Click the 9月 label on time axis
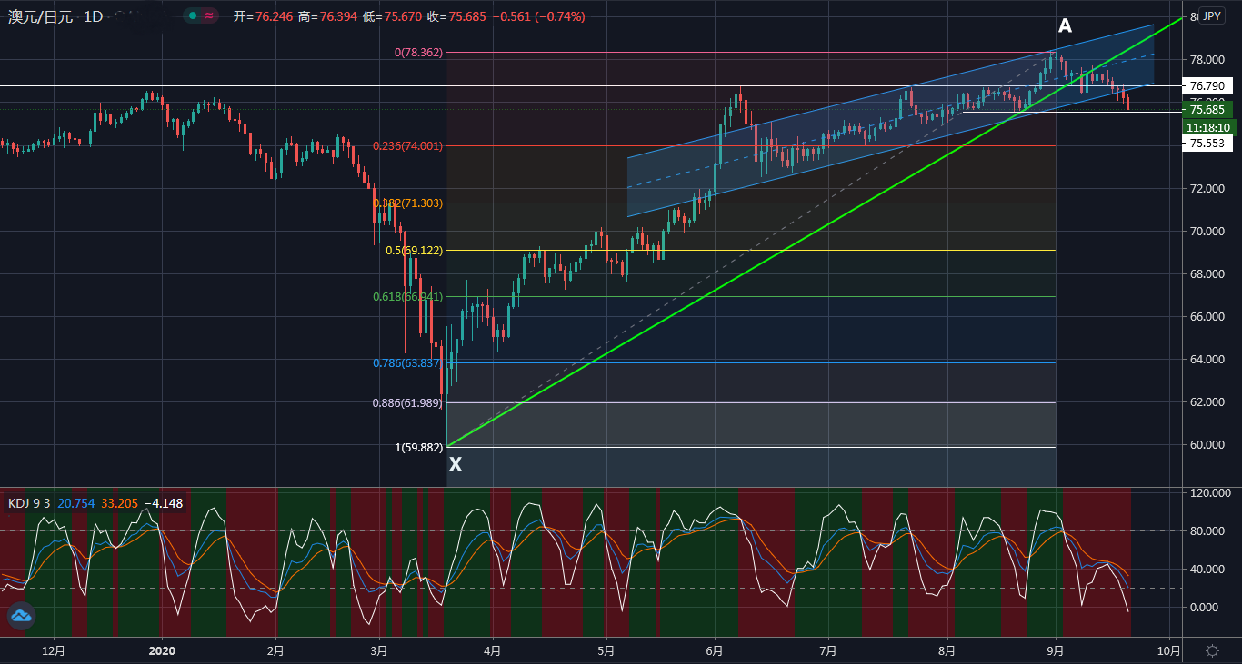This screenshot has height=664, width=1242. (x=1056, y=650)
